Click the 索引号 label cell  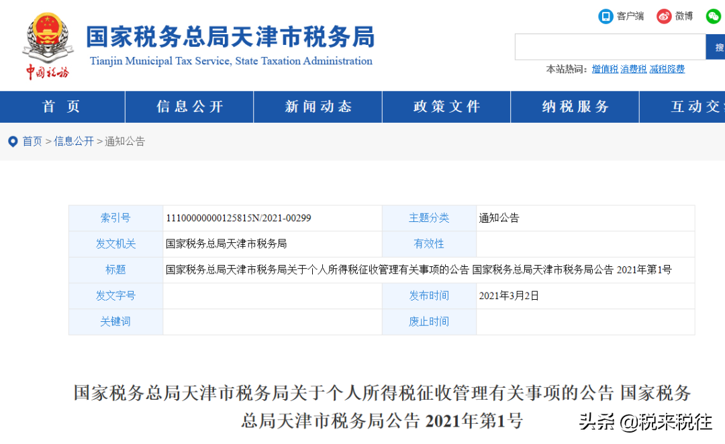tap(115, 218)
